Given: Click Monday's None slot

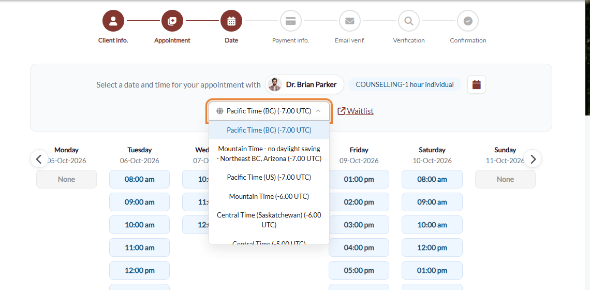Looking at the screenshot, I should (67, 179).
